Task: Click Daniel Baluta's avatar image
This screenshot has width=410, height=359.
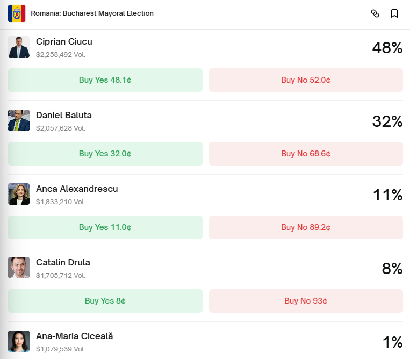Action: point(19,120)
